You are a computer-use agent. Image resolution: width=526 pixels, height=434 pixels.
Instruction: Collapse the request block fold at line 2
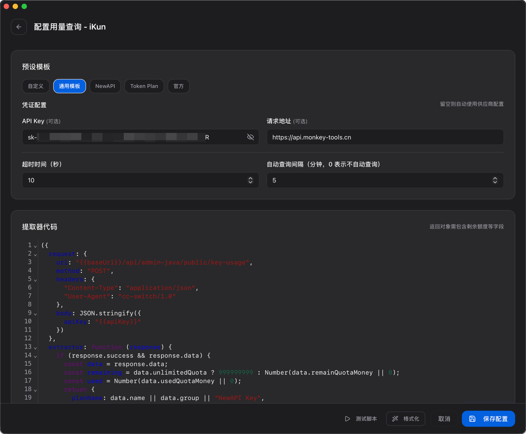pyautogui.click(x=35, y=255)
